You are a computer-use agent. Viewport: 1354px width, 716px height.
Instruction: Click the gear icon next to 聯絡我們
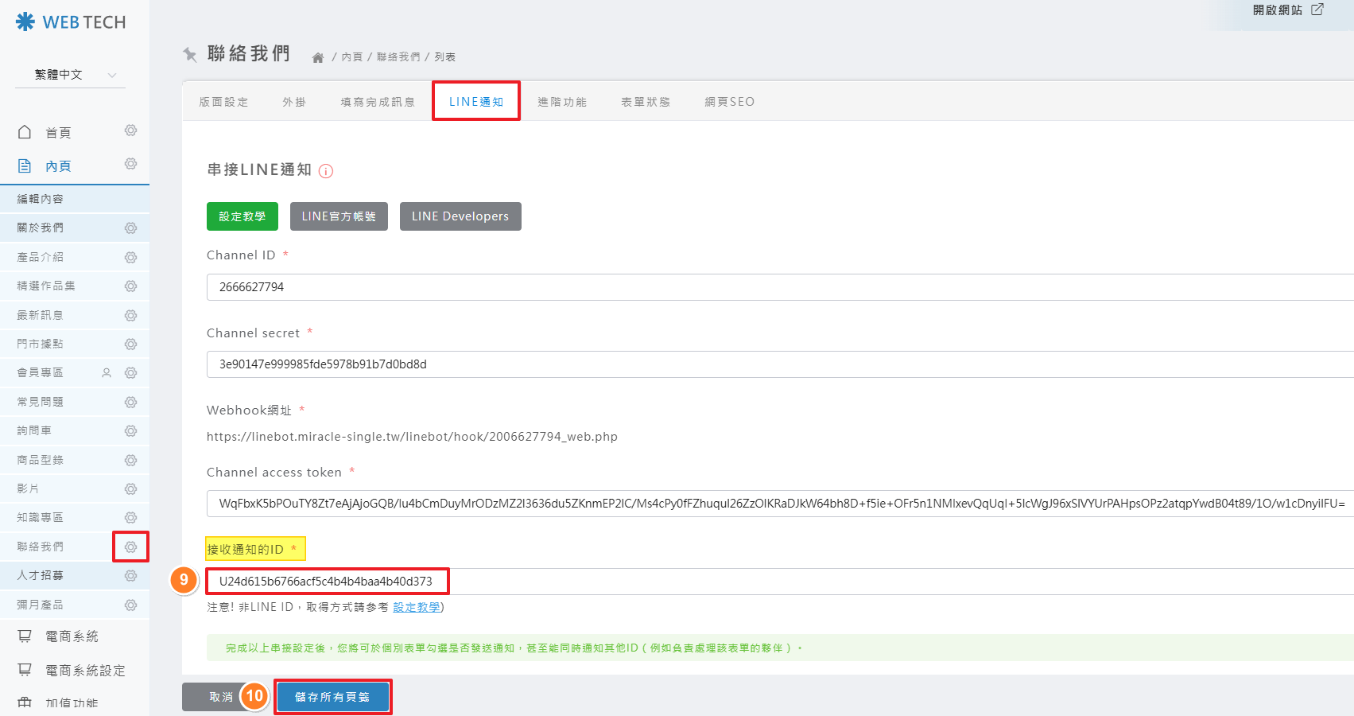pos(130,547)
